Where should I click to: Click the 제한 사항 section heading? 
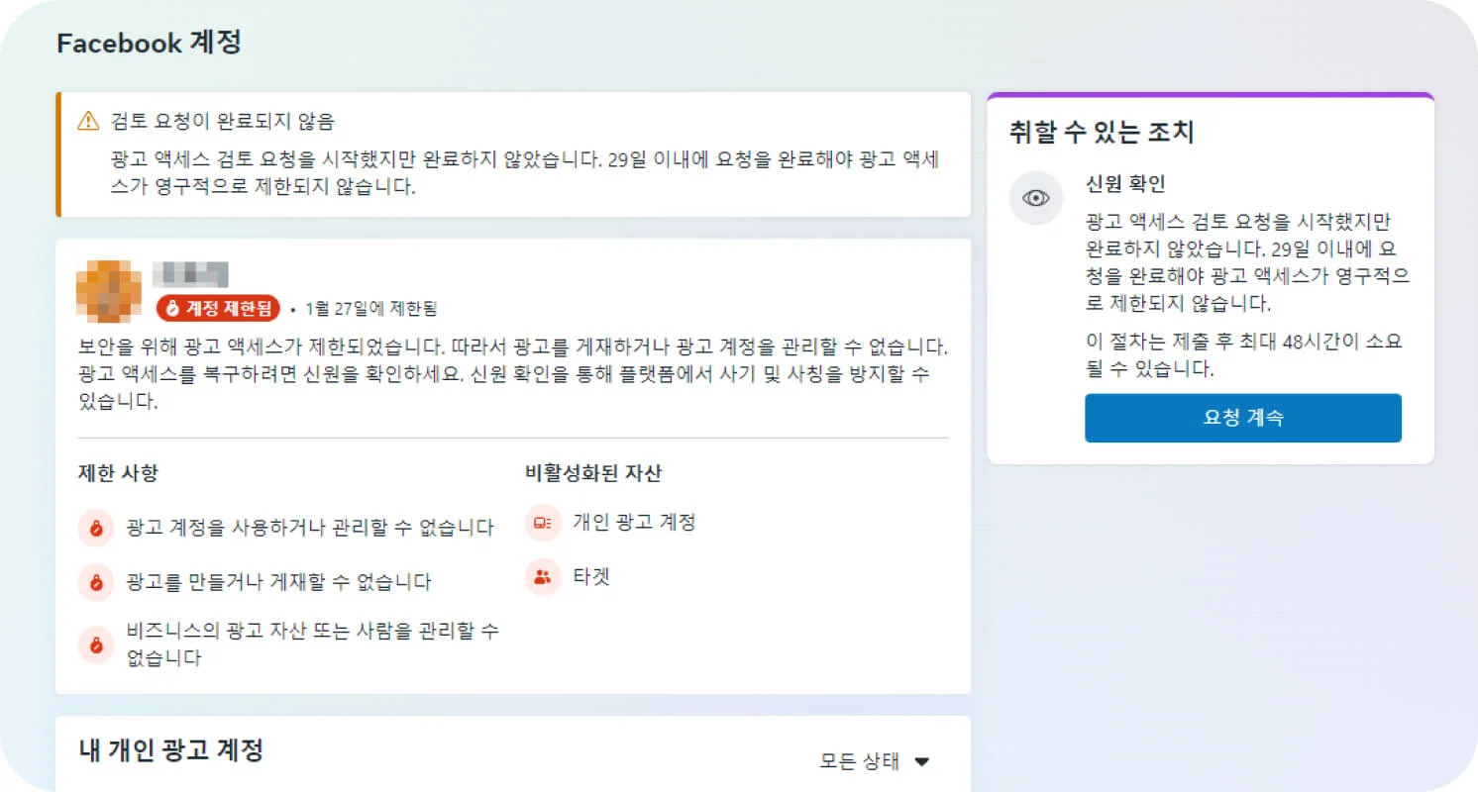[x=118, y=473]
